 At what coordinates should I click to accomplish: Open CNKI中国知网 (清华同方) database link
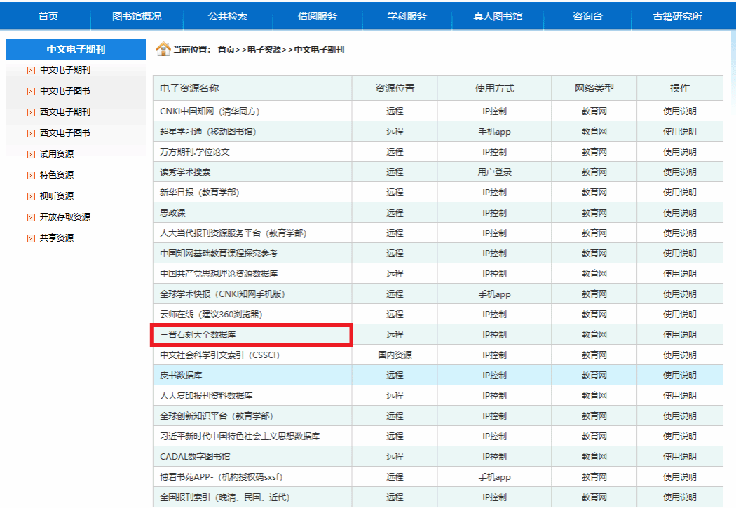point(210,111)
